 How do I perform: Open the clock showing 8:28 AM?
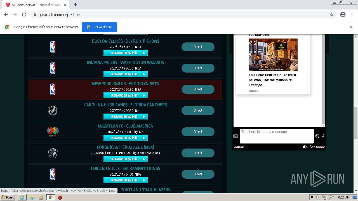[x=344, y=197]
